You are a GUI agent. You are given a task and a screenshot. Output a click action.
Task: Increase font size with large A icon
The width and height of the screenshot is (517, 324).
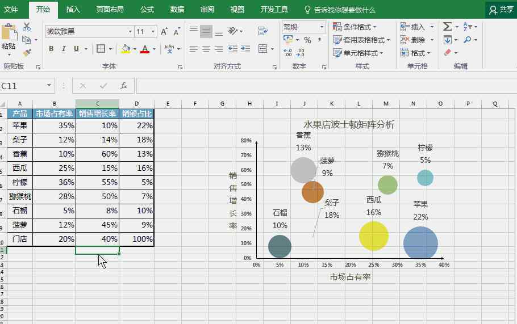pyautogui.click(x=164, y=32)
